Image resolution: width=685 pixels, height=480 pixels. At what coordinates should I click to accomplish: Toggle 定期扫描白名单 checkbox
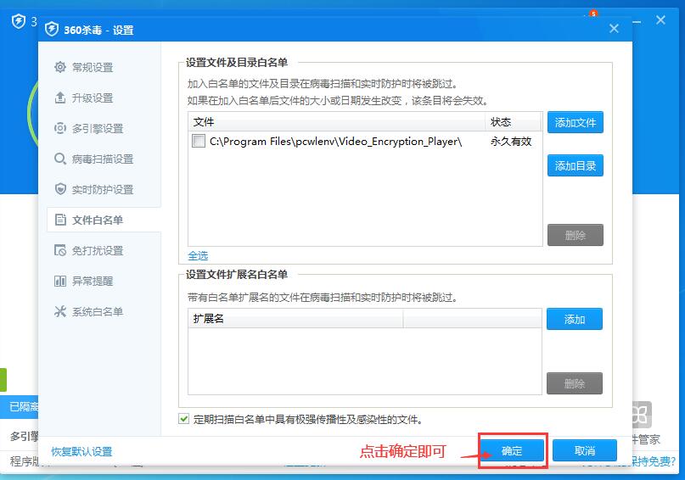coord(184,419)
